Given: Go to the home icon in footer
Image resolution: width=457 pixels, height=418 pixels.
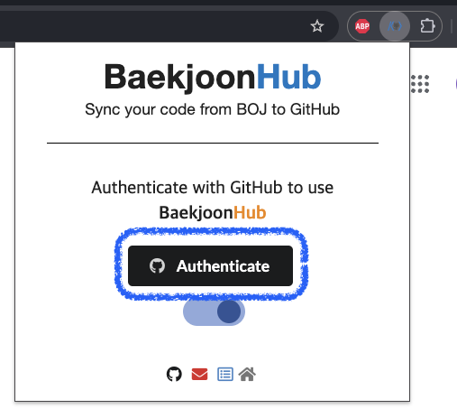Looking at the screenshot, I should coord(247,374).
